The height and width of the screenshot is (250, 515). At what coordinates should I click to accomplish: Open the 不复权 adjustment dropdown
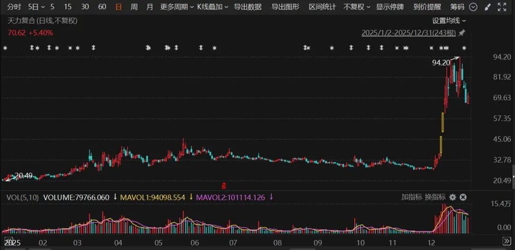point(356,7)
